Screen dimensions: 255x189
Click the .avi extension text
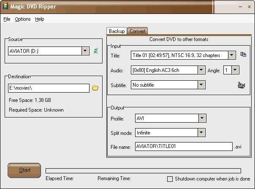238,147
